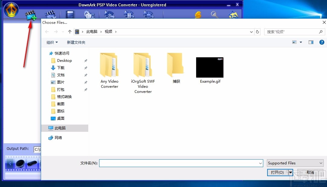Open the Supported Files file type dropdown
Viewport: 327px width, 187px height.
tap(295, 163)
